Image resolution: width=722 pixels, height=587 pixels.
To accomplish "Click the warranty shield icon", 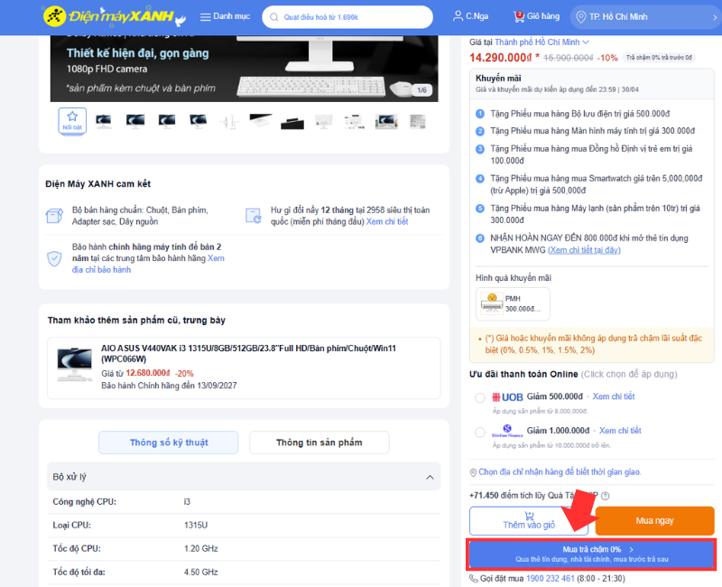I will 54,258.
